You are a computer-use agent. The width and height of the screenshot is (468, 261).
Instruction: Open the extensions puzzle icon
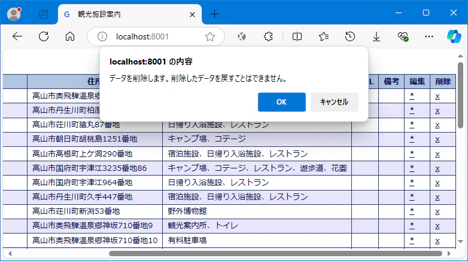[268, 36]
